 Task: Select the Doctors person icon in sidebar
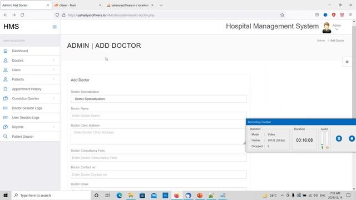pos(6,61)
